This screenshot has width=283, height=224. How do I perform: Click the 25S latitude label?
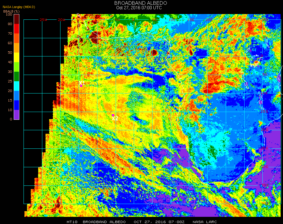pos(265,148)
